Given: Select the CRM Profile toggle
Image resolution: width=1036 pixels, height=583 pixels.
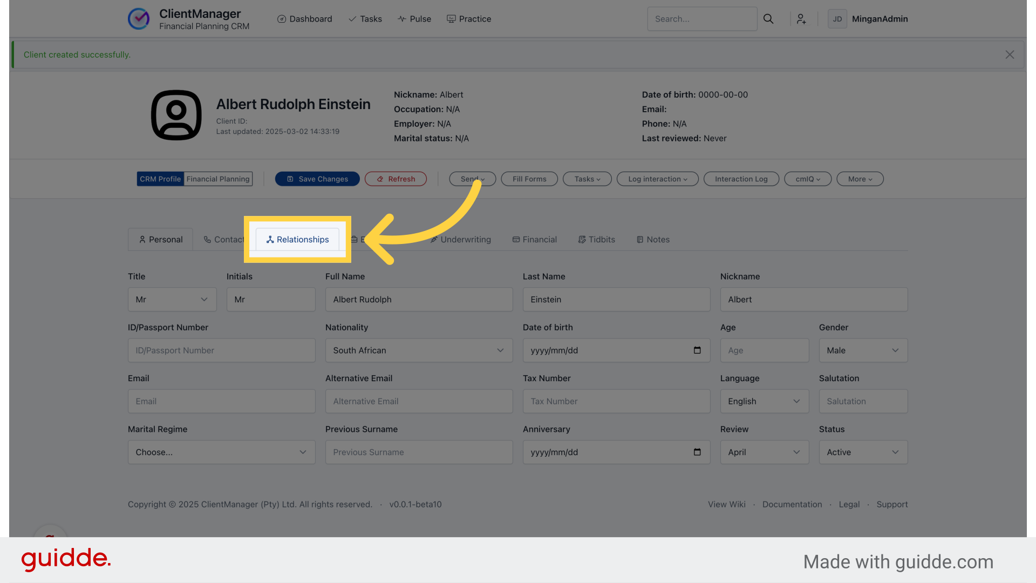Looking at the screenshot, I should [160, 179].
